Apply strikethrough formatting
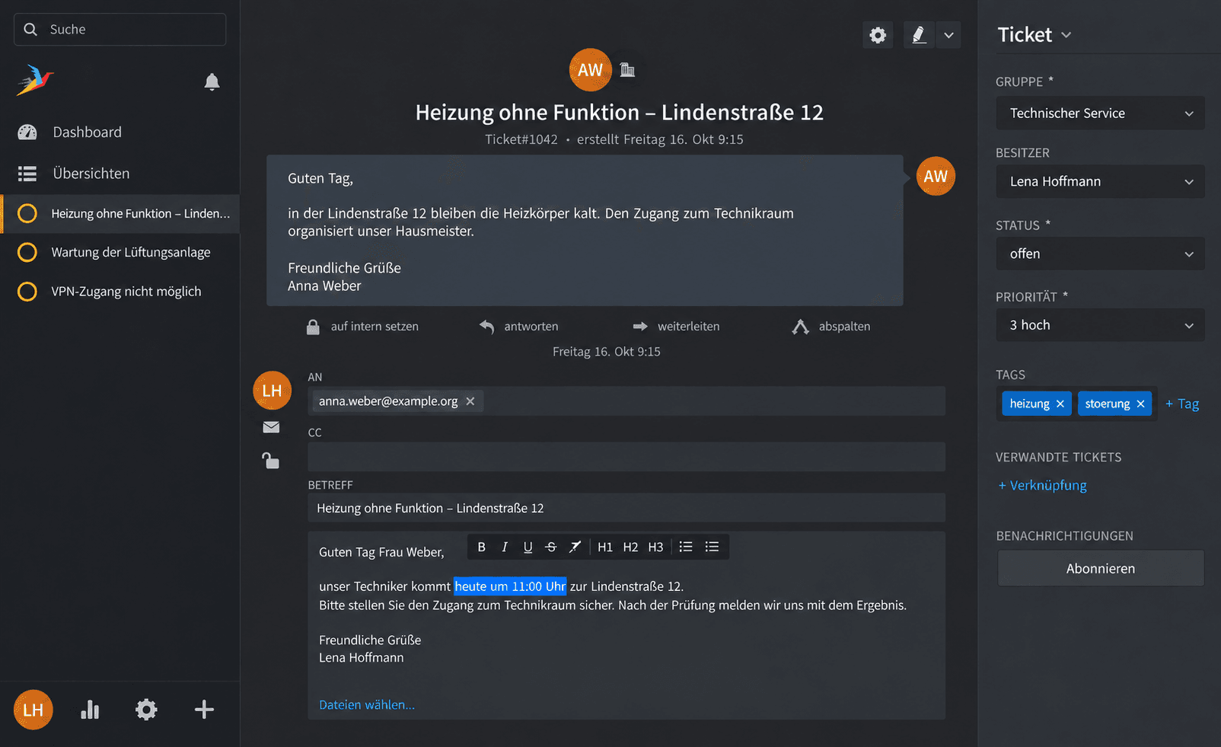The image size is (1221, 747). click(x=551, y=547)
